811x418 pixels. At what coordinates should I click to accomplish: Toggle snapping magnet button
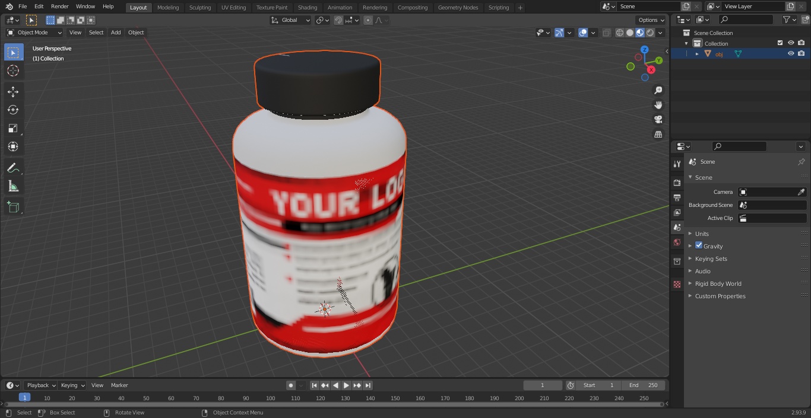(338, 20)
